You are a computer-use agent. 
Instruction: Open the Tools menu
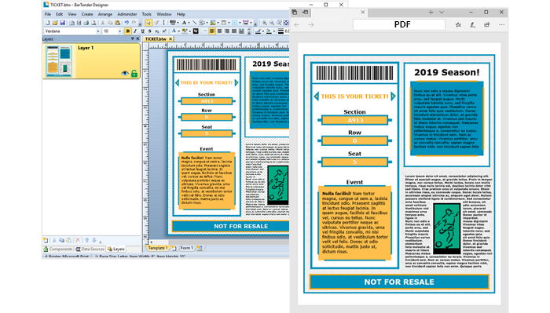click(147, 14)
